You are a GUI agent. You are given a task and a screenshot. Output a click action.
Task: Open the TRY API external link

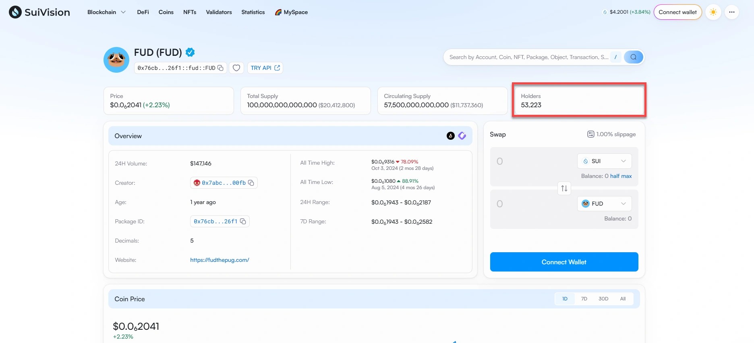pyautogui.click(x=265, y=68)
